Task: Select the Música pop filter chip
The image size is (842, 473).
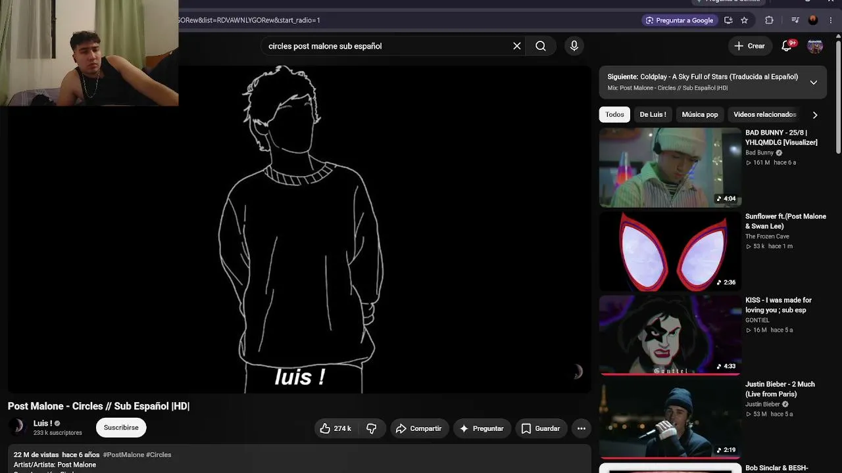Action: point(700,114)
